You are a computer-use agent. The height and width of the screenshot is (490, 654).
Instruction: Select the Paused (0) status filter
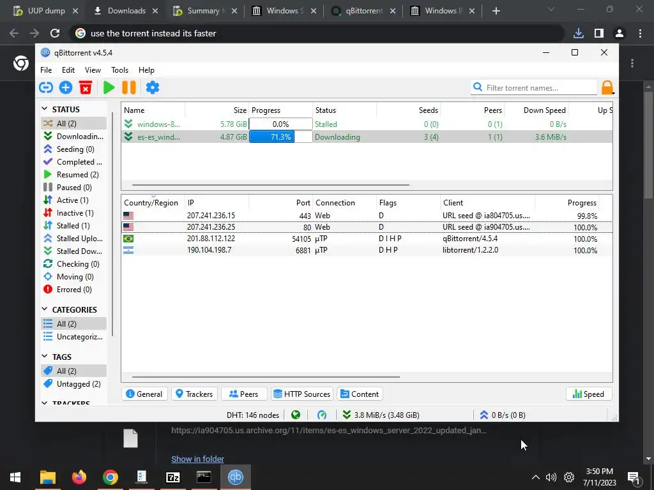point(74,188)
